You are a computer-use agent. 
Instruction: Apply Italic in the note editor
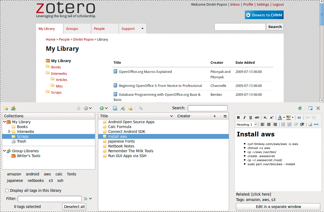(x=244, y=117)
